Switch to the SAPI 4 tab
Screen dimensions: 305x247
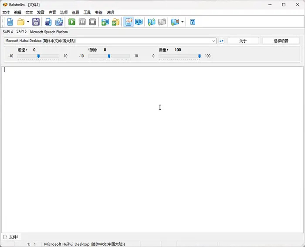tap(8, 32)
